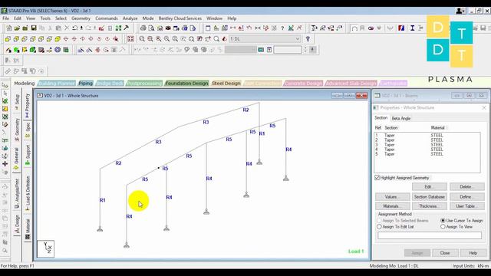Click the blue circular structure wizard icon

click(58, 50)
